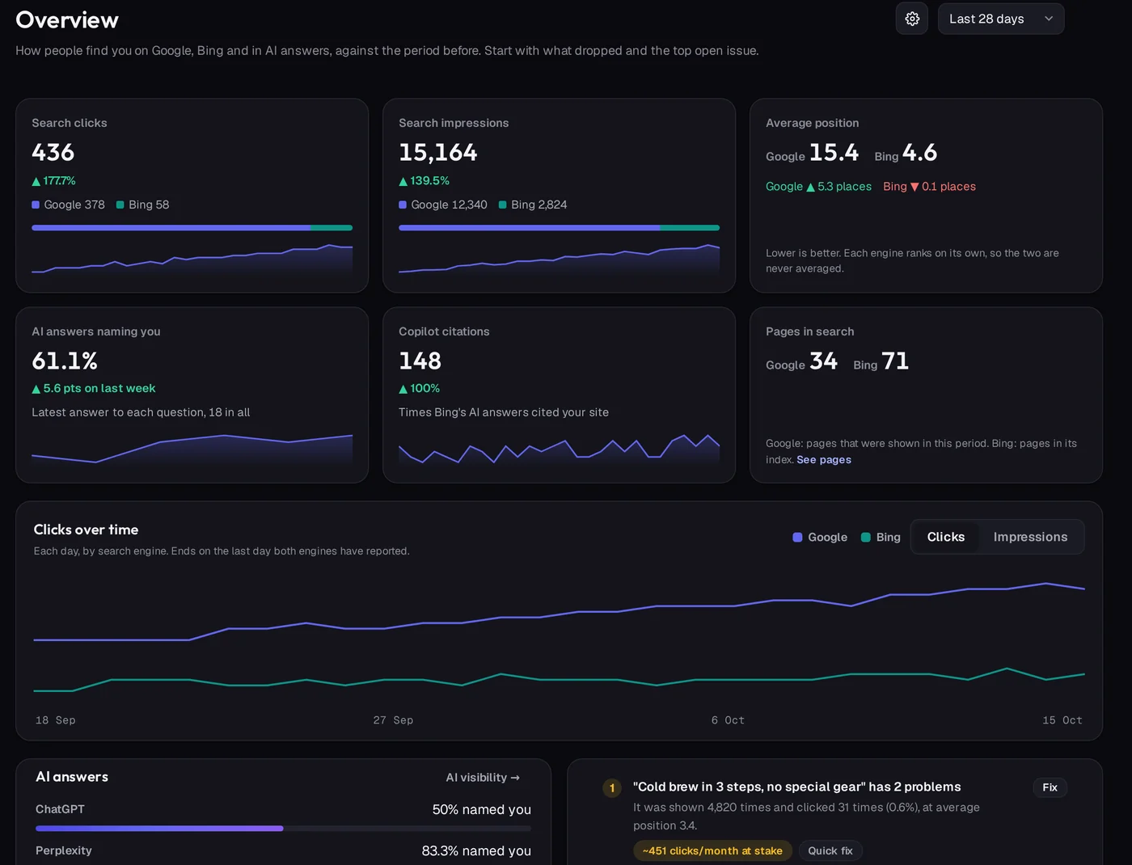Click the 27 Sep axis label
Viewport: 1132px width, 865px height.
[393, 720]
